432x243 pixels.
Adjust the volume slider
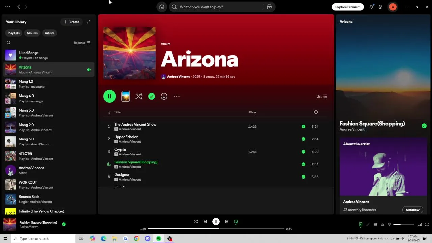(x=404, y=224)
